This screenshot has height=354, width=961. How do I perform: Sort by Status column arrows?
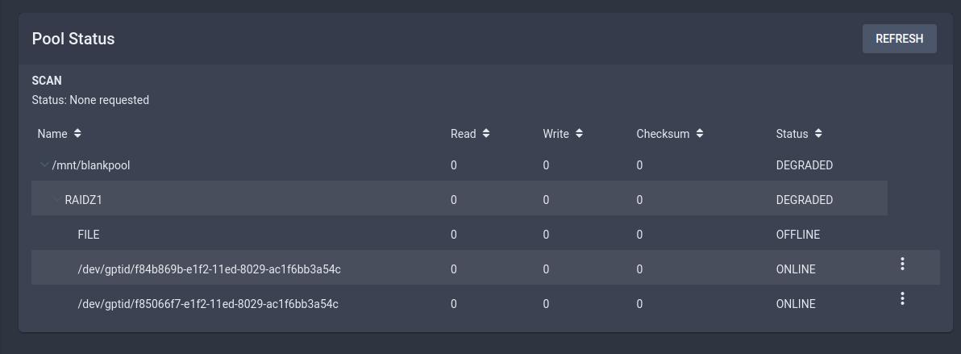[x=818, y=133]
